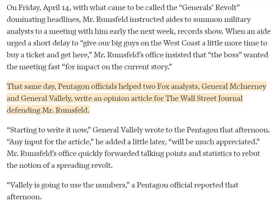Click "General McInerney" in the highlighted text
The width and height of the screenshot is (276, 206).
pyautogui.click(x=234, y=87)
